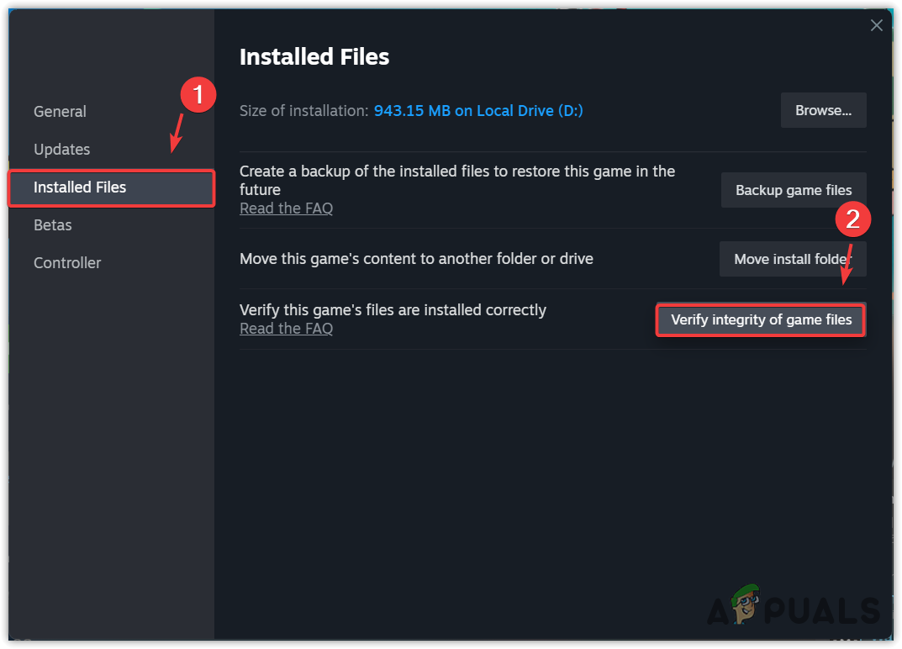Select the Installed Files tab
Viewport: 902px width, 649px height.
pos(80,187)
